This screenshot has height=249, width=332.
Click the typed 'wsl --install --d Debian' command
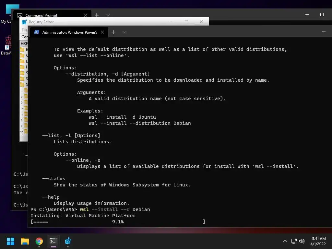pos(115,209)
